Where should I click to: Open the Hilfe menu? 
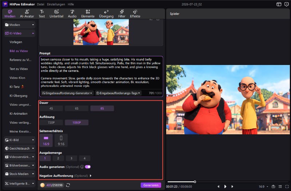[x=71, y=4]
